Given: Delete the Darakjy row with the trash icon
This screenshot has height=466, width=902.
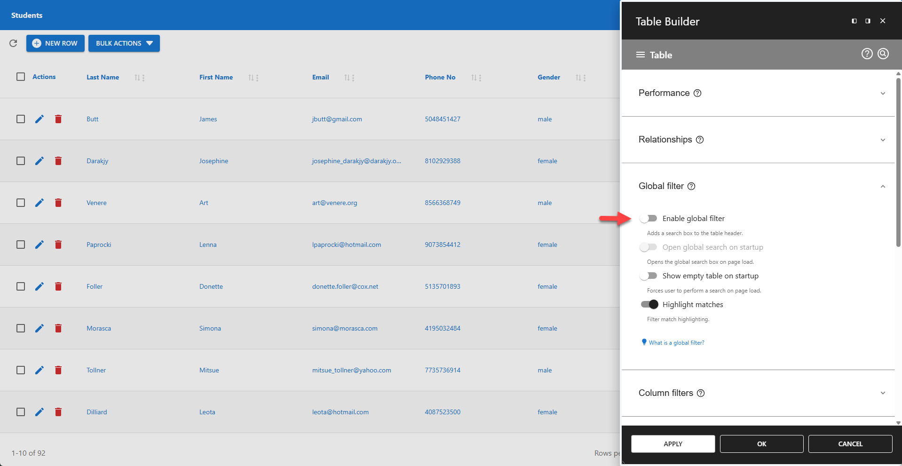Looking at the screenshot, I should pos(58,160).
